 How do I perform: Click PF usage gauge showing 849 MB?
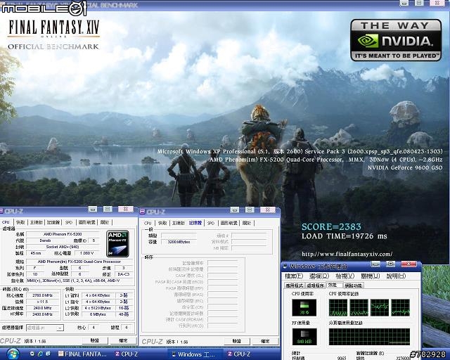[304, 337]
